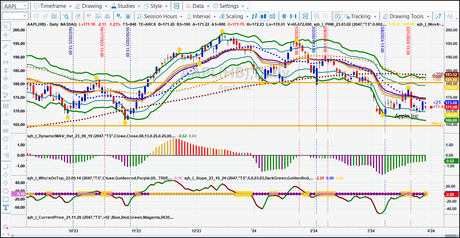Select the blue trendline drawing tool

pos(5,95)
